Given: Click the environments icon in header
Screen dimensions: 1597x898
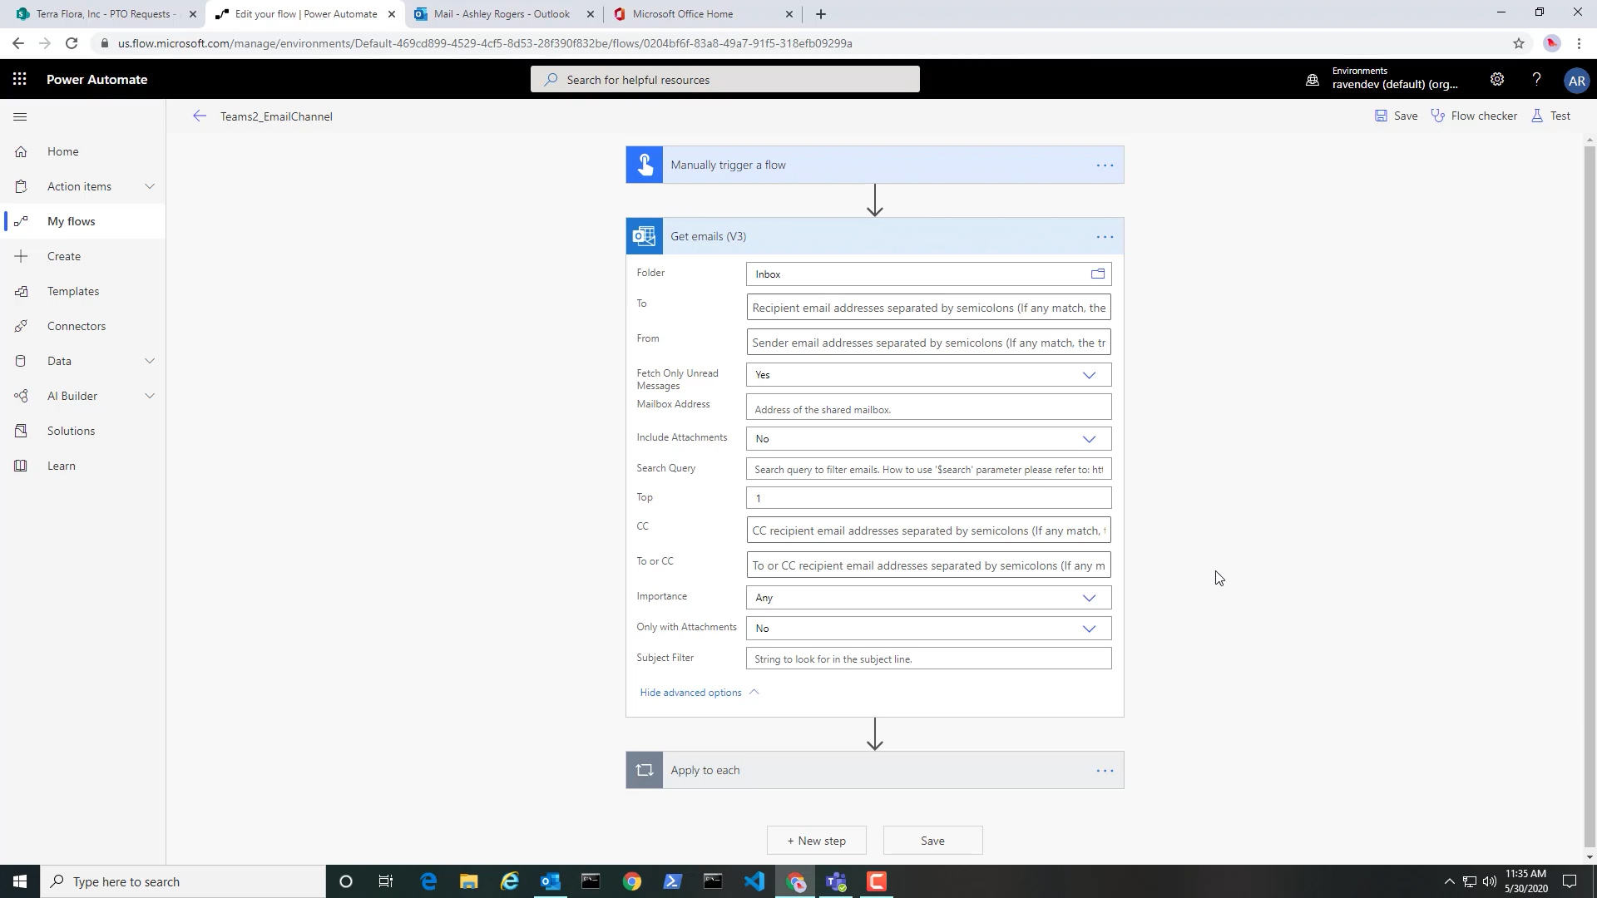Looking at the screenshot, I should 1313,81.
